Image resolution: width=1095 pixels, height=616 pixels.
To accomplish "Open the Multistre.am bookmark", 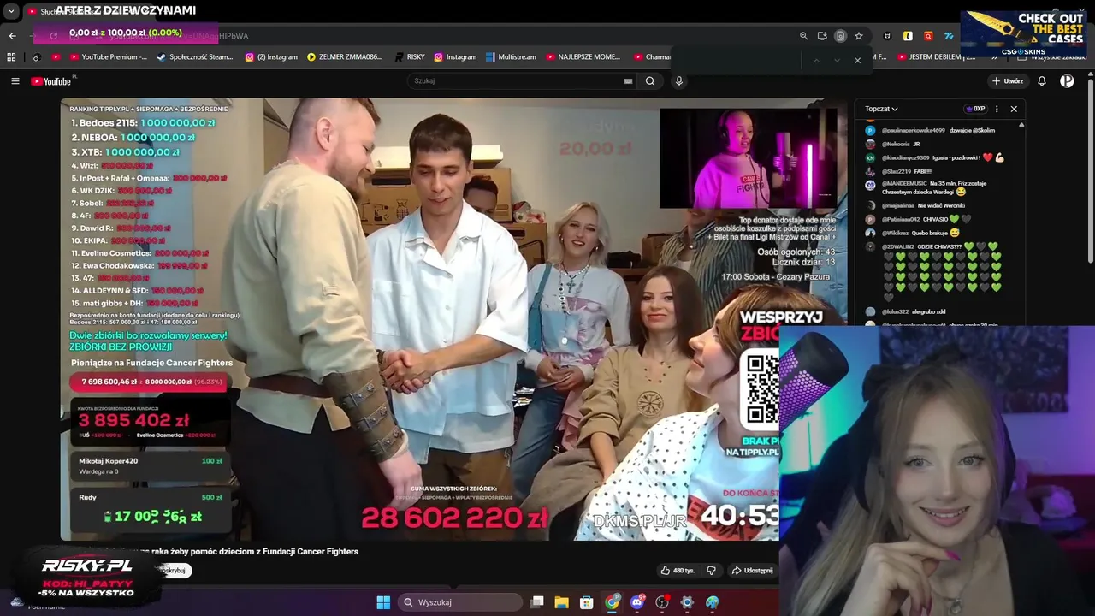I will click(x=511, y=57).
